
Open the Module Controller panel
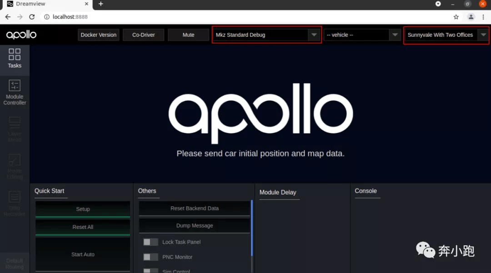[x=15, y=92]
